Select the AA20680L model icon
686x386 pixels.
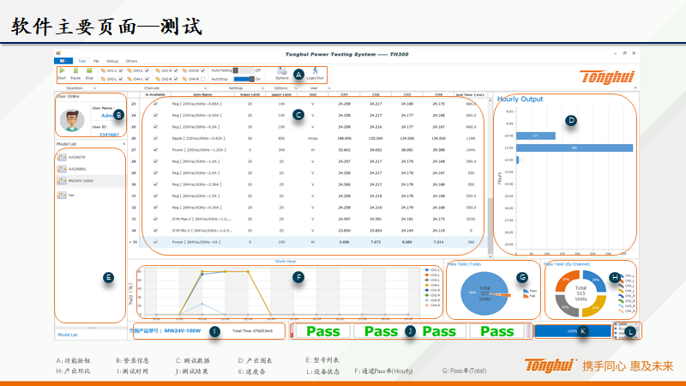62,169
